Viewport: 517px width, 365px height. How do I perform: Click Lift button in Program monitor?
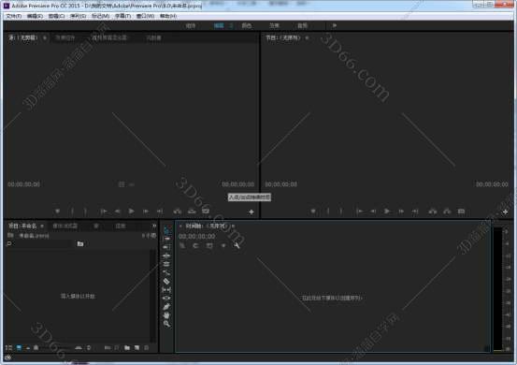click(x=433, y=212)
